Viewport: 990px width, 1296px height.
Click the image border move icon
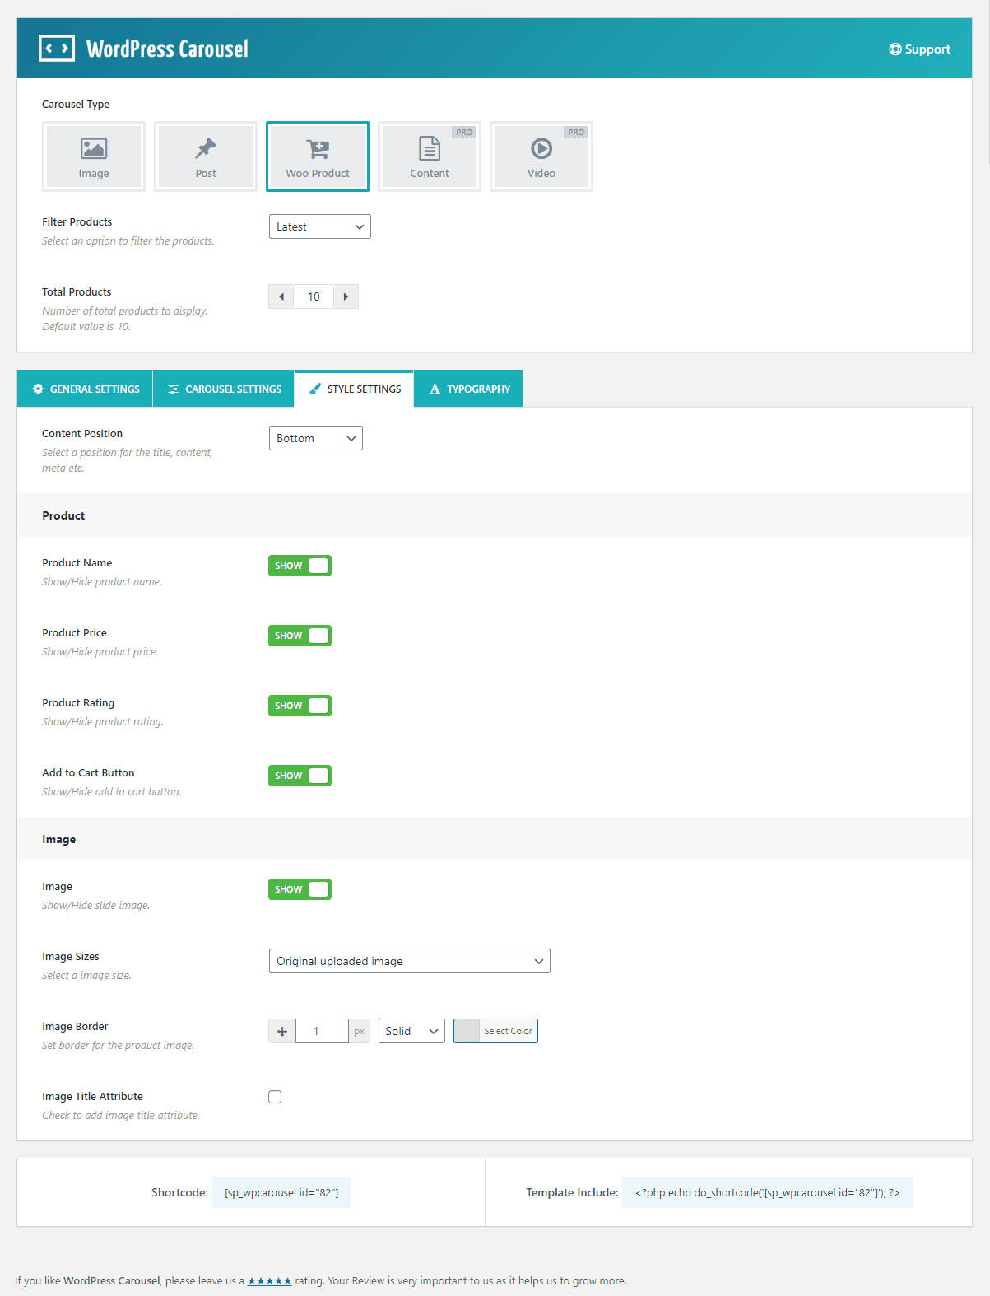[282, 1031]
